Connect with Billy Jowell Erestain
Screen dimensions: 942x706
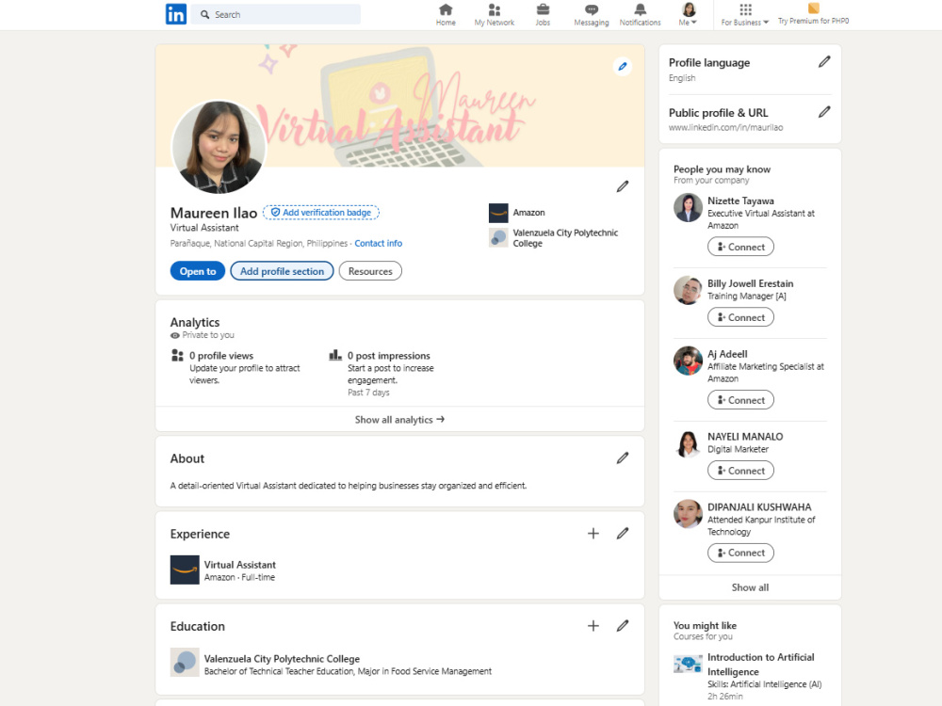pyautogui.click(x=740, y=317)
